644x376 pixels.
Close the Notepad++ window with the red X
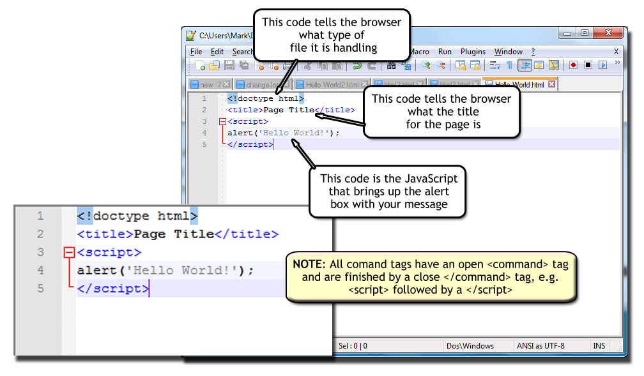click(x=608, y=33)
